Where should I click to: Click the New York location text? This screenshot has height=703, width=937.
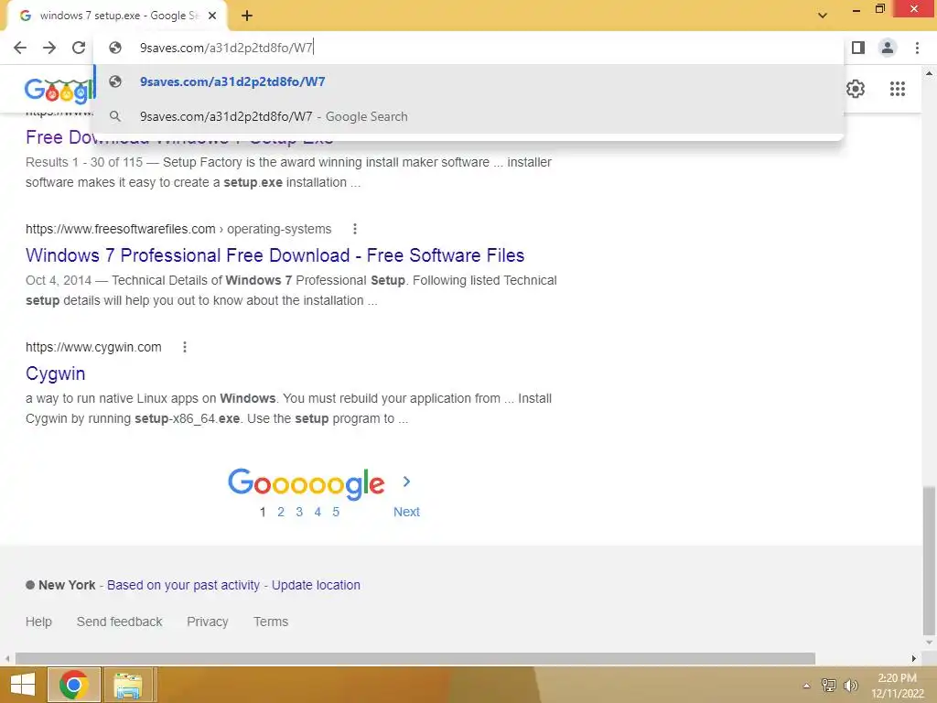coord(67,585)
